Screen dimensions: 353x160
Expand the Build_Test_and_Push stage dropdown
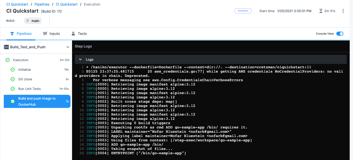click(68, 47)
